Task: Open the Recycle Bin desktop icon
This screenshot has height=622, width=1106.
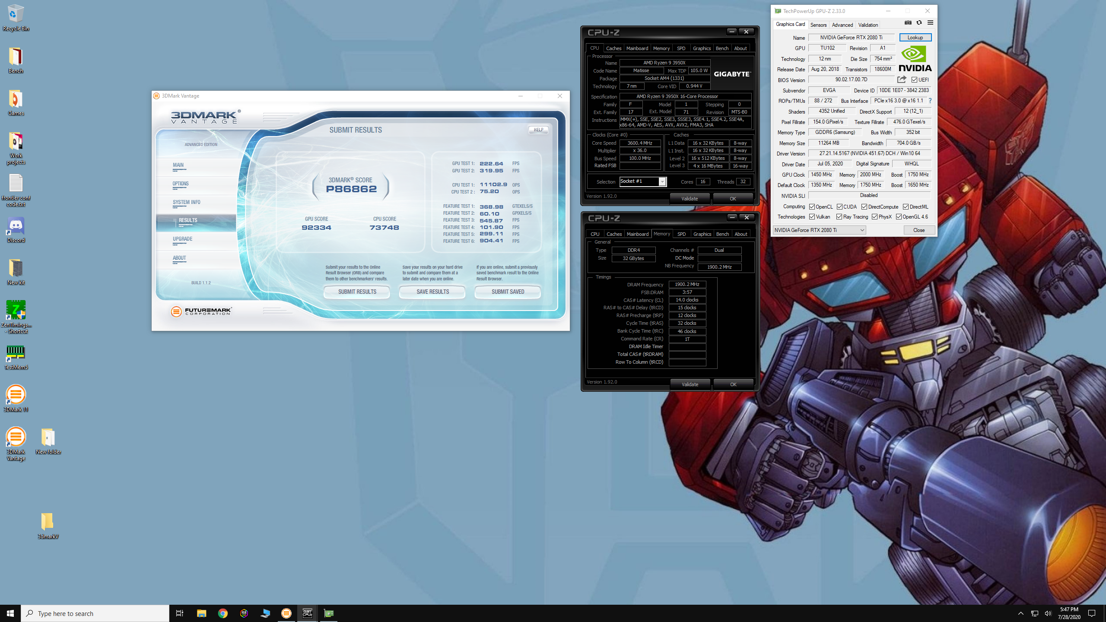Action: (16, 17)
